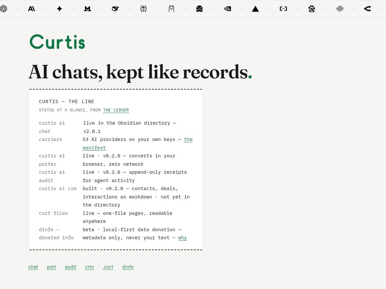Image resolution: width=386 pixels, height=289 pixels.
Task: Click the Perplexity logo icon
Action: pyautogui.click(x=143, y=9)
